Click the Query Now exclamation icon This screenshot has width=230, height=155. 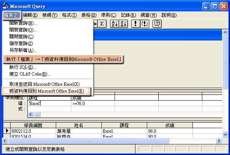(135, 24)
